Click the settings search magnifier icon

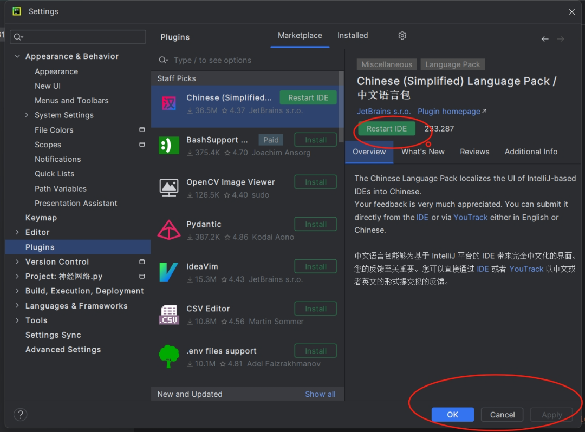[18, 37]
